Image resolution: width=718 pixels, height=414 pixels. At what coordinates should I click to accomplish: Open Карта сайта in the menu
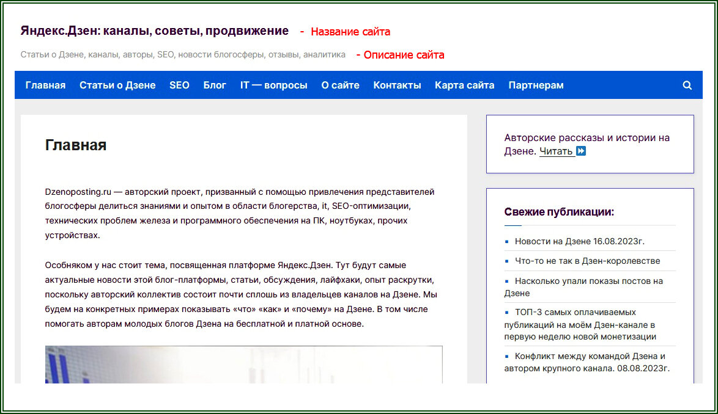pyautogui.click(x=464, y=85)
